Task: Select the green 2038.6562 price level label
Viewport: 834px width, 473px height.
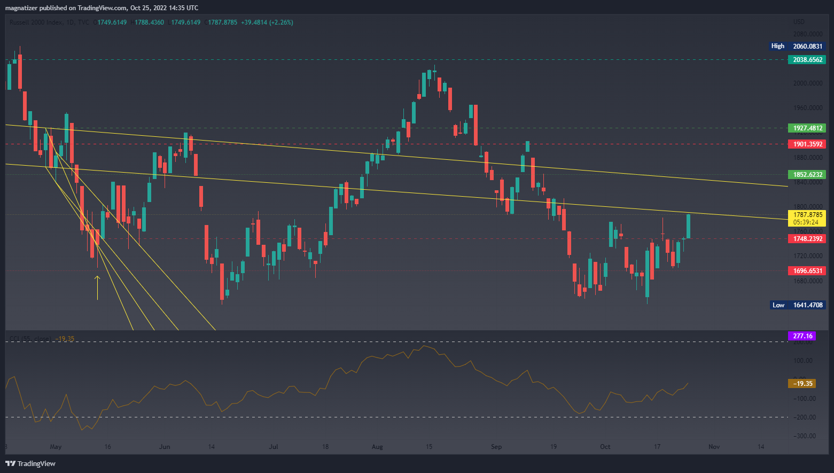Action: (x=807, y=60)
